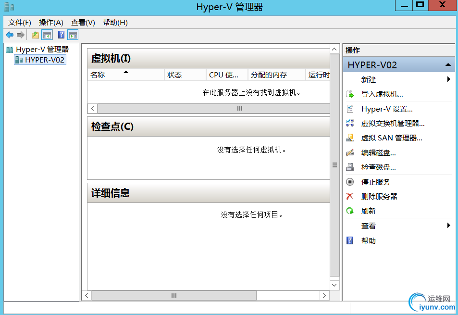Open the 文件(F) menu
The height and width of the screenshot is (315, 458).
coord(20,23)
